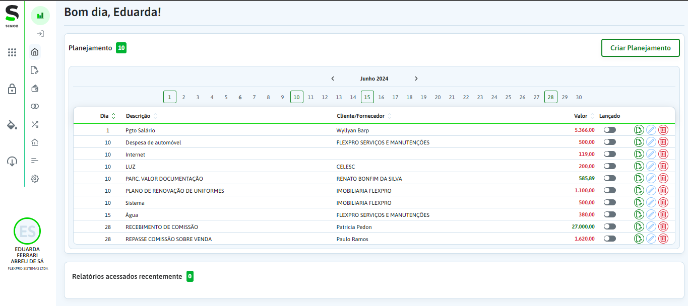This screenshot has width=688, height=306.
Task: Select day 15 in the calendar strip
Action: 367,97
